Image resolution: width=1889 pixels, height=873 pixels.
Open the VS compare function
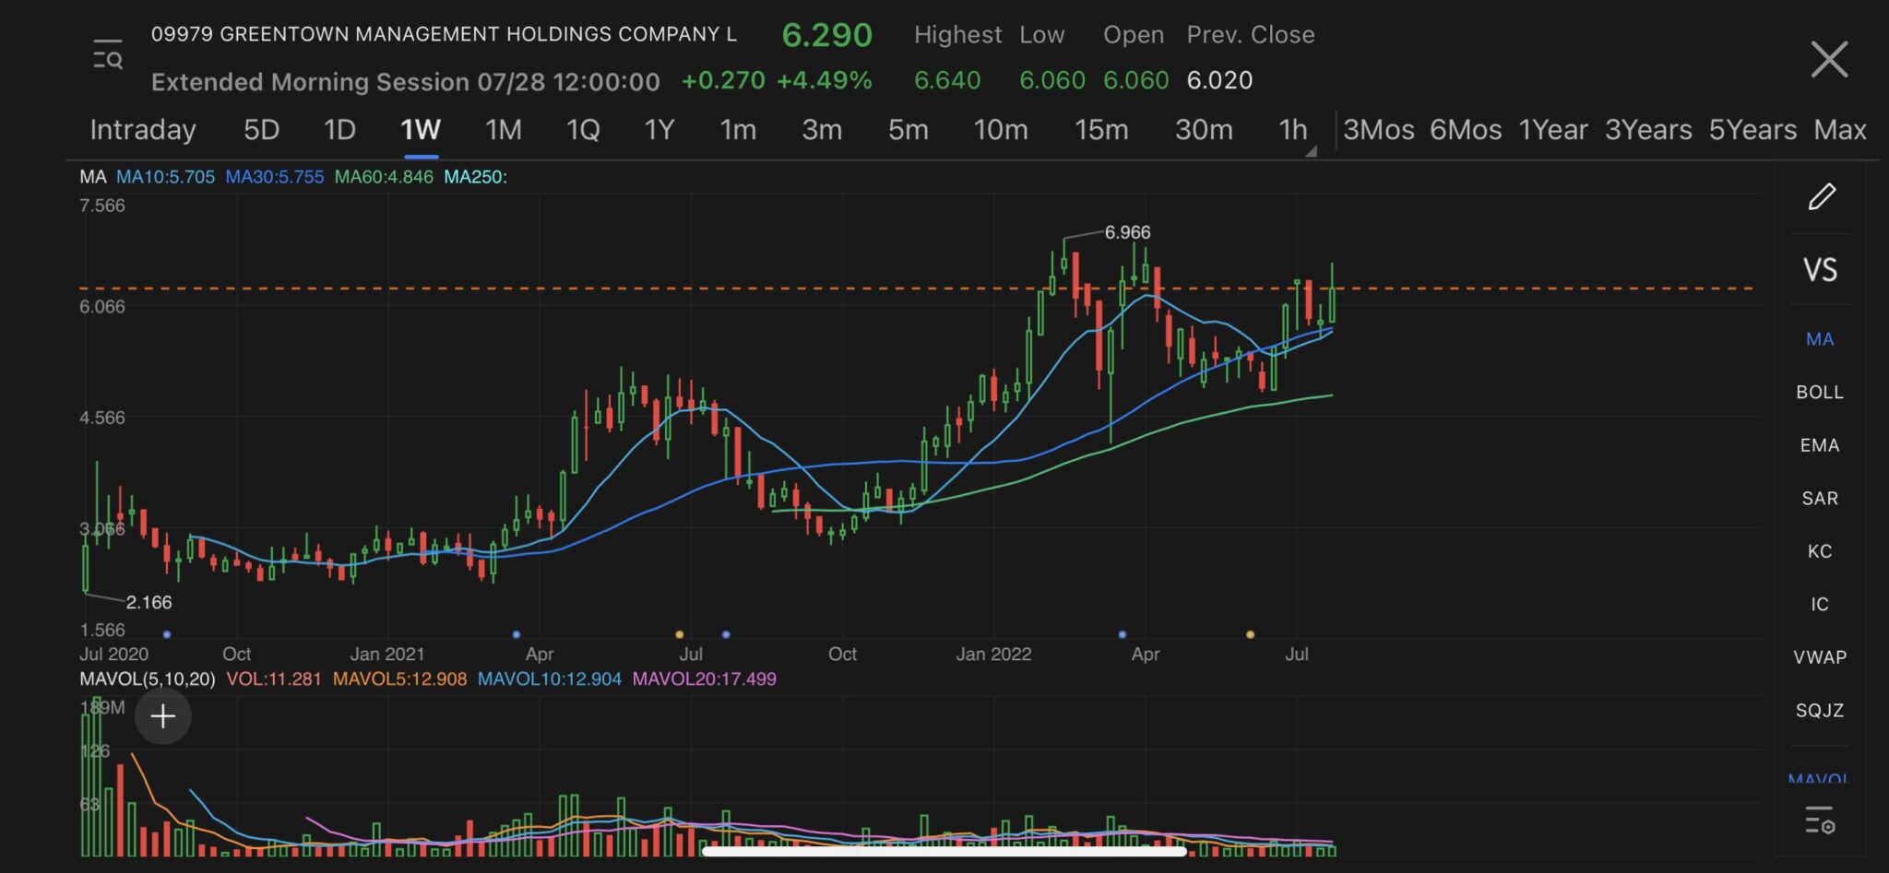[x=1820, y=270]
